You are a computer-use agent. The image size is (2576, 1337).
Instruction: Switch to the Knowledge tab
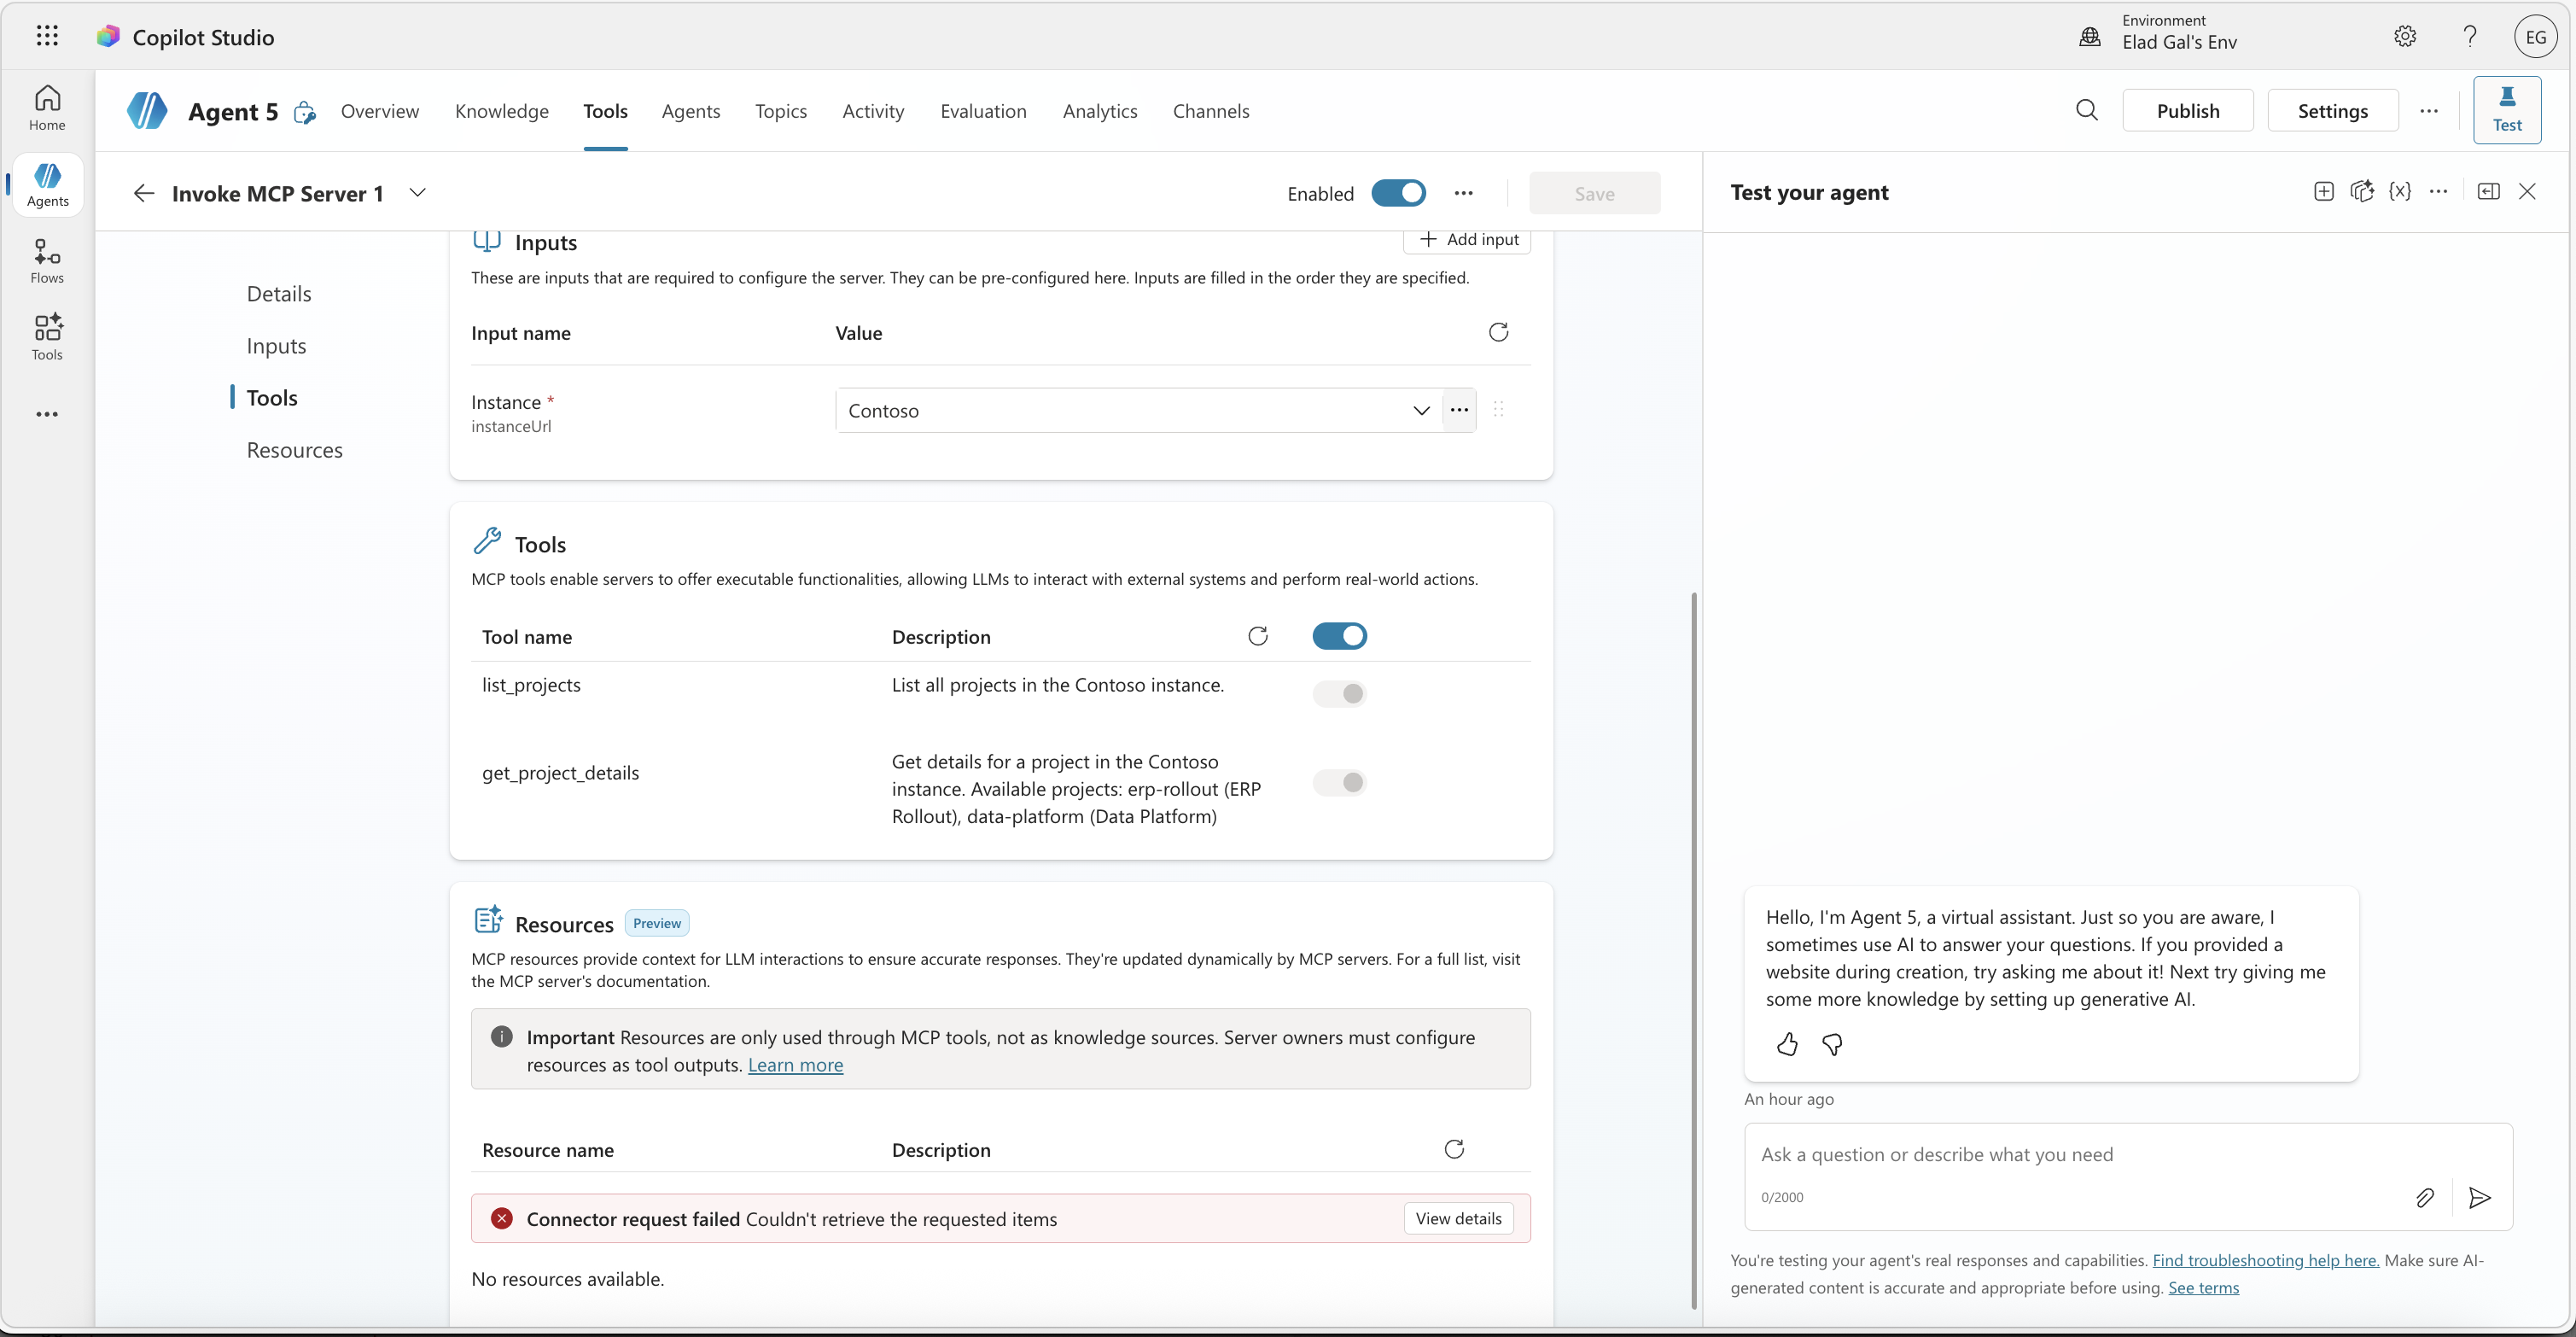click(501, 111)
